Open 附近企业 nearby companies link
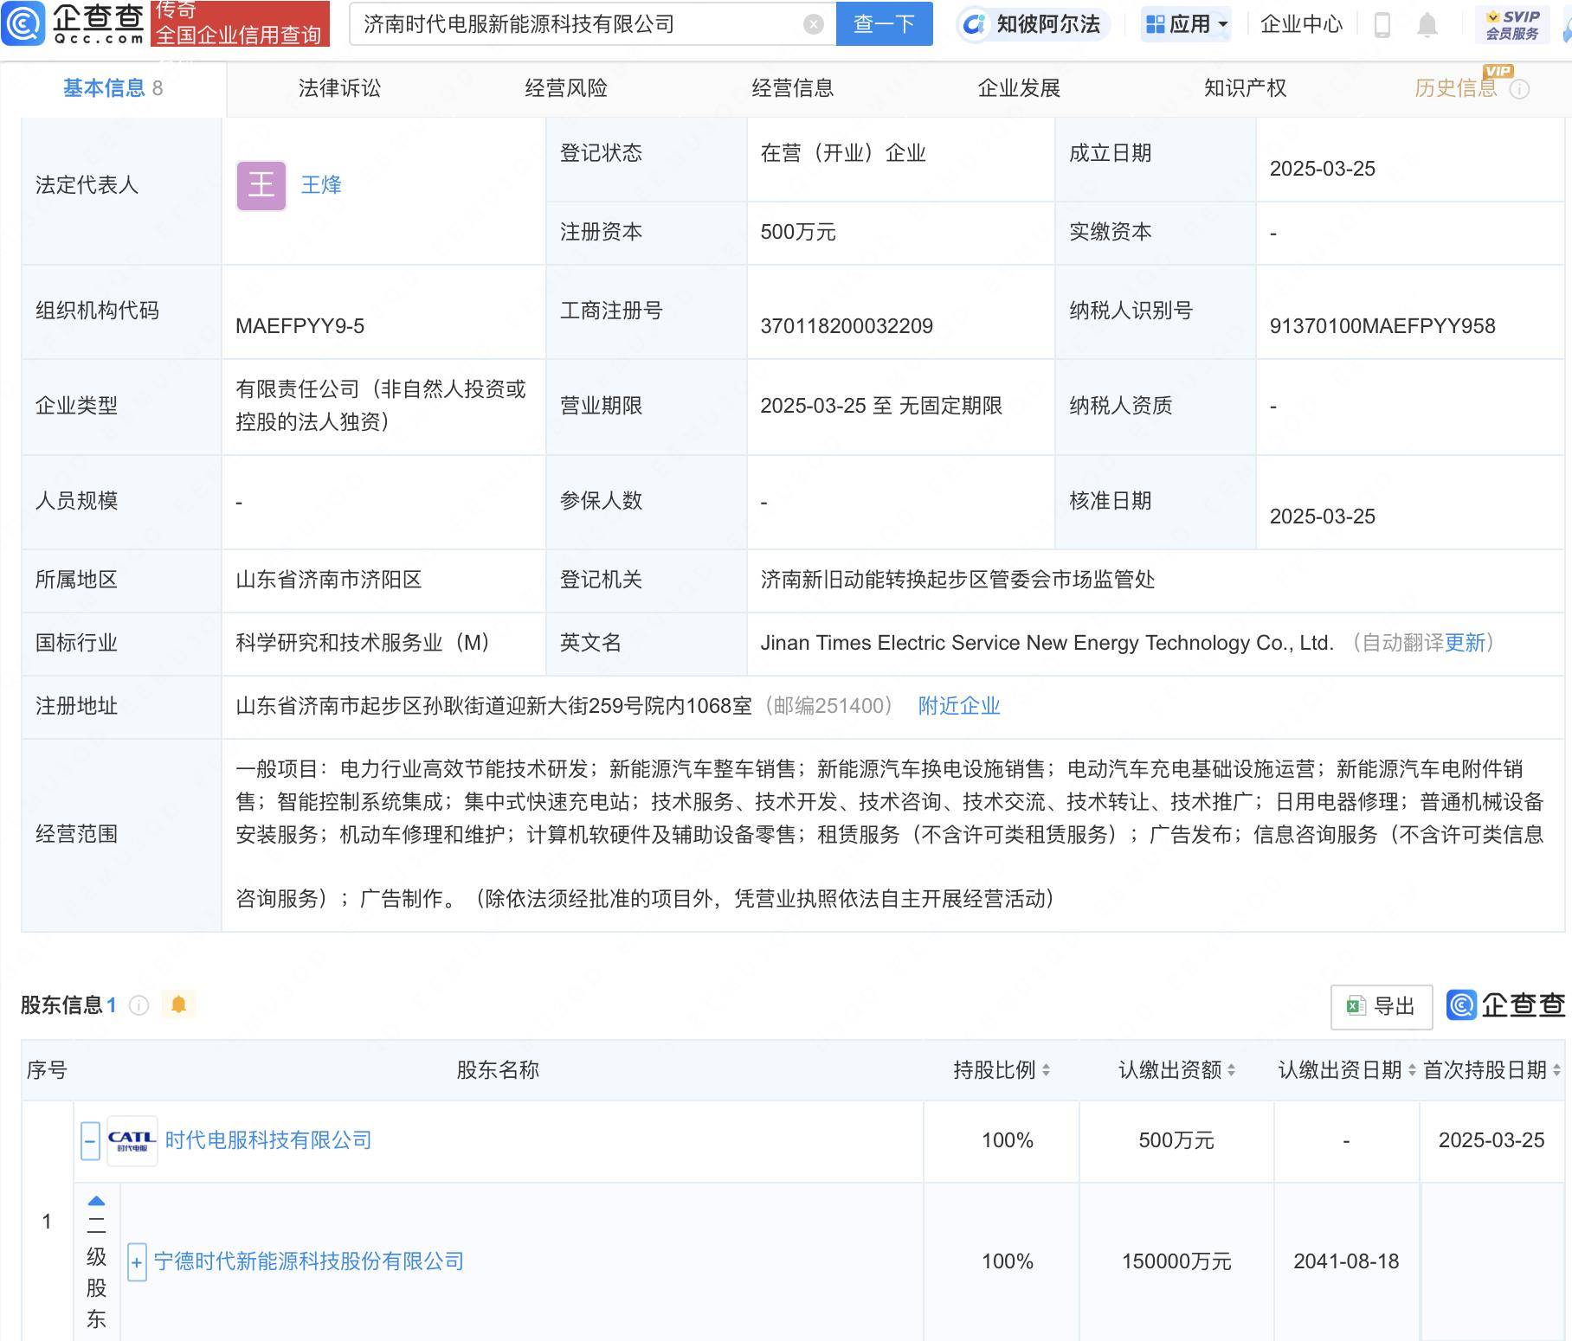The width and height of the screenshot is (1572, 1341). [957, 706]
